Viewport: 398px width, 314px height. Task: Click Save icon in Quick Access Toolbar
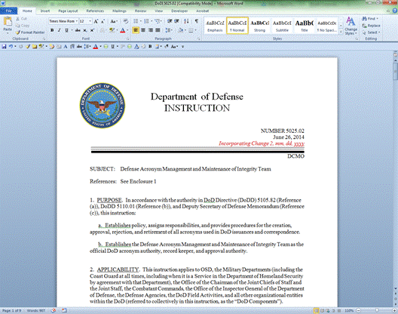point(4,47)
